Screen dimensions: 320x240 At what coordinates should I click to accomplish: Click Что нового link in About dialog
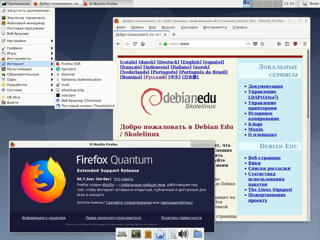click(x=123, y=179)
